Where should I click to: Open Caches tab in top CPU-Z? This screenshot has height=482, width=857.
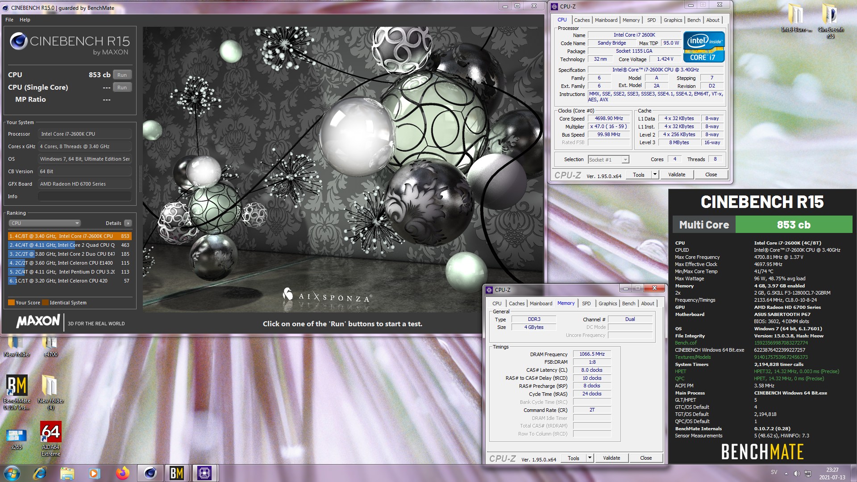point(582,20)
